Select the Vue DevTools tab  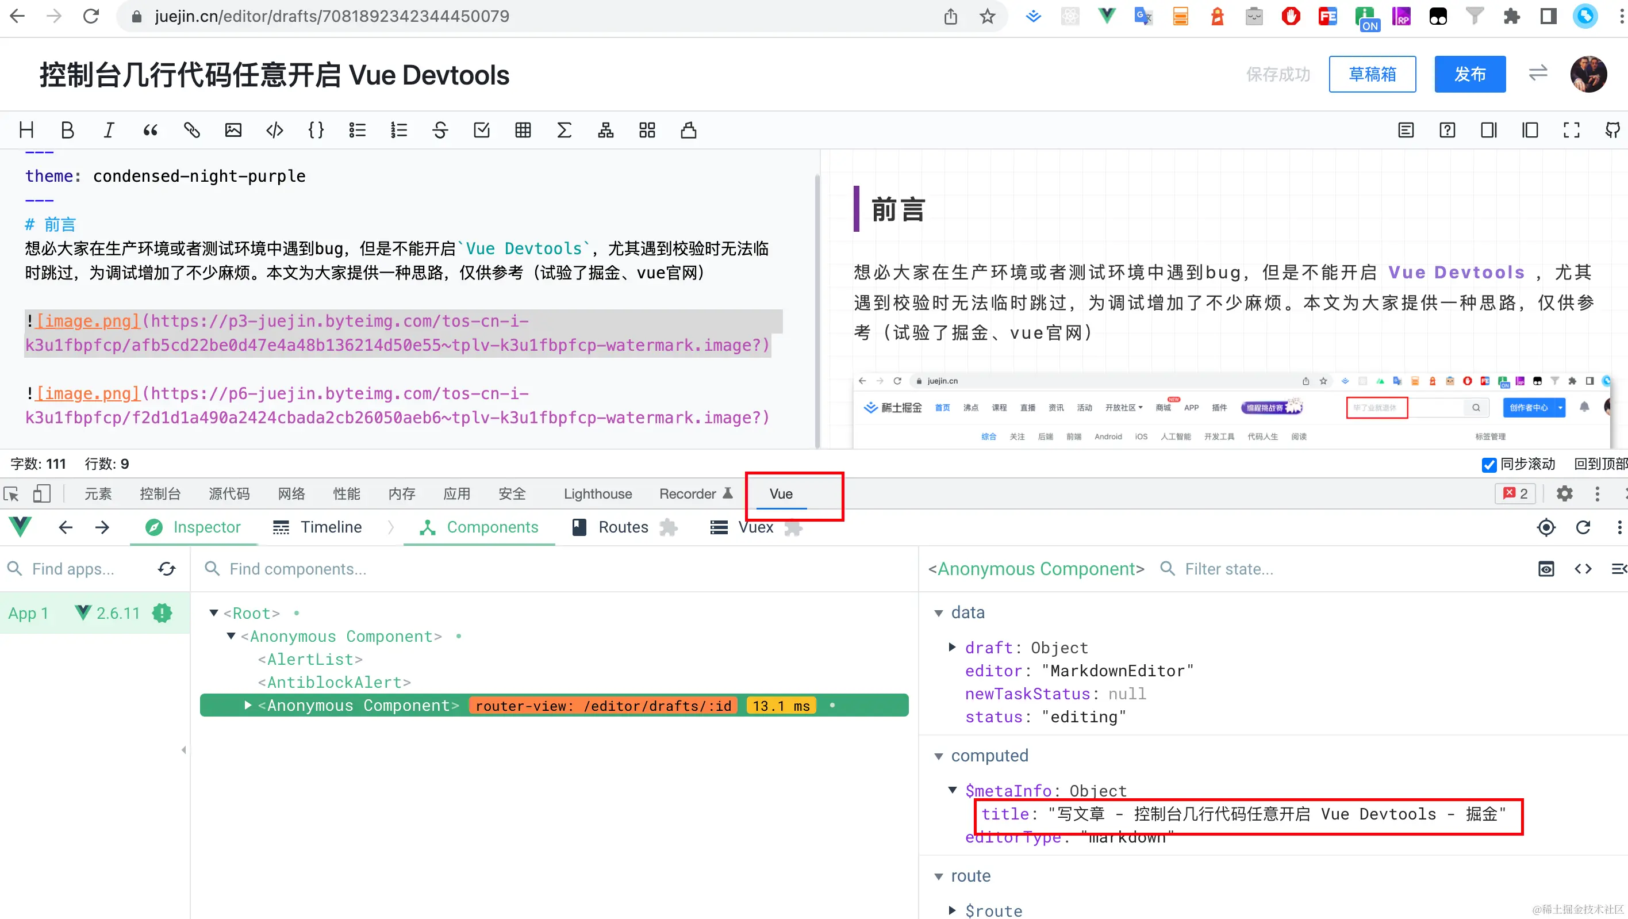pyautogui.click(x=781, y=493)
